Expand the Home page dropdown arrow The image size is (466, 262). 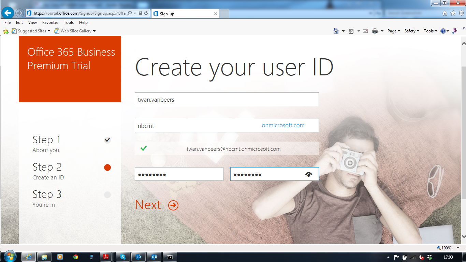click(x=343, y=31)
